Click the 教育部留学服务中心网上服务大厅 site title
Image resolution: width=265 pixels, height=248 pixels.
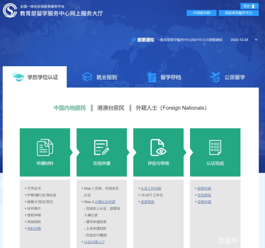(x=61, y=13)
